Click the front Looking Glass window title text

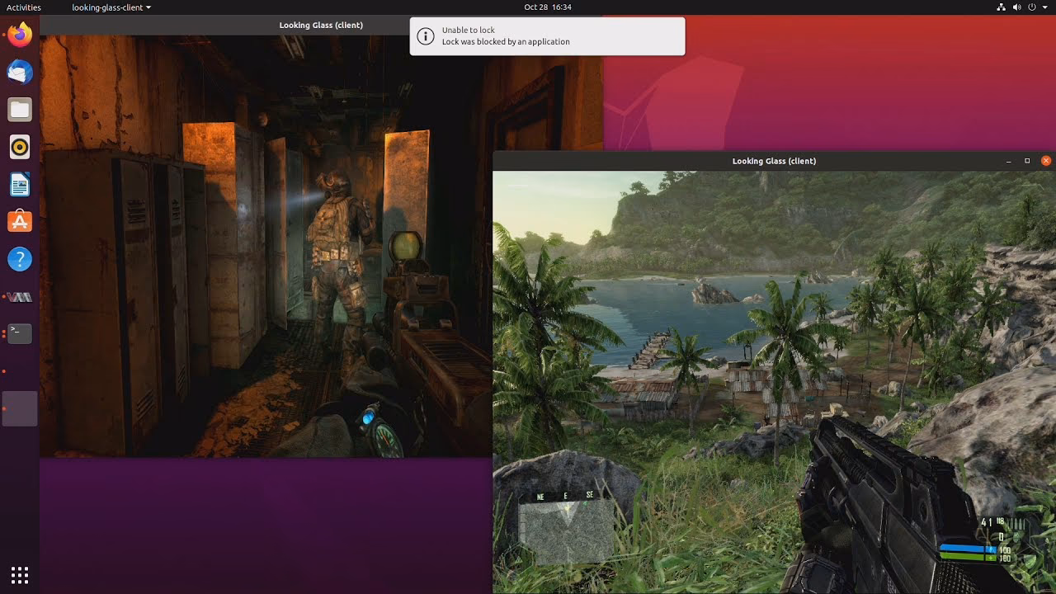[774, 161]
